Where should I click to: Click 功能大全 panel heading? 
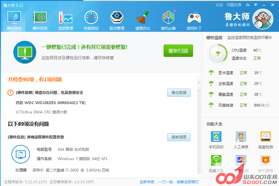pos(214,124)
